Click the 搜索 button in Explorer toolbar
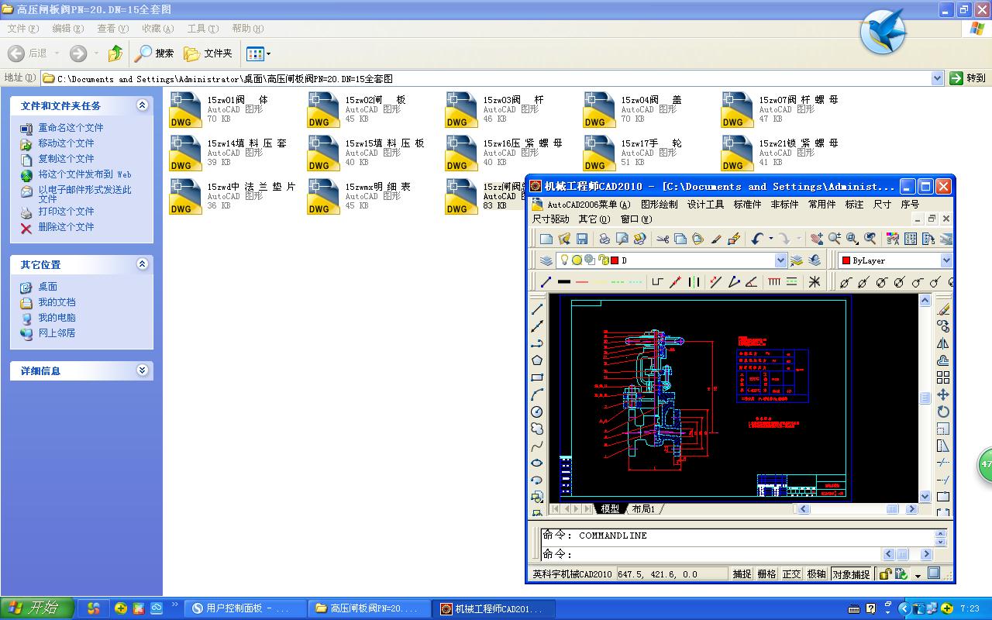 (154, 53)
